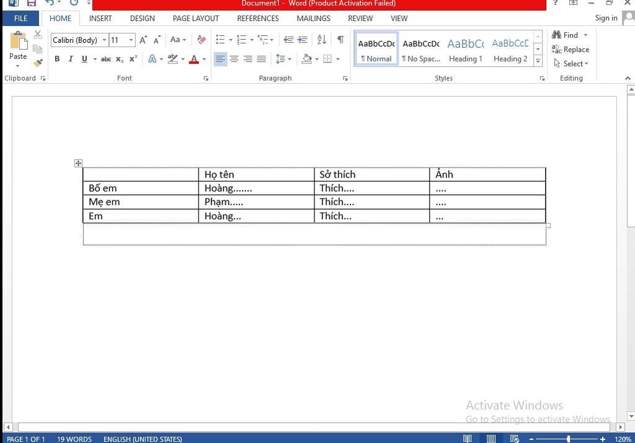Open font size dropdown

[x=131, y=40]
